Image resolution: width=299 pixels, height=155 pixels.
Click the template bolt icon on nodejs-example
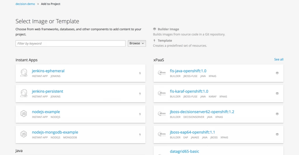tap(140, 114)
